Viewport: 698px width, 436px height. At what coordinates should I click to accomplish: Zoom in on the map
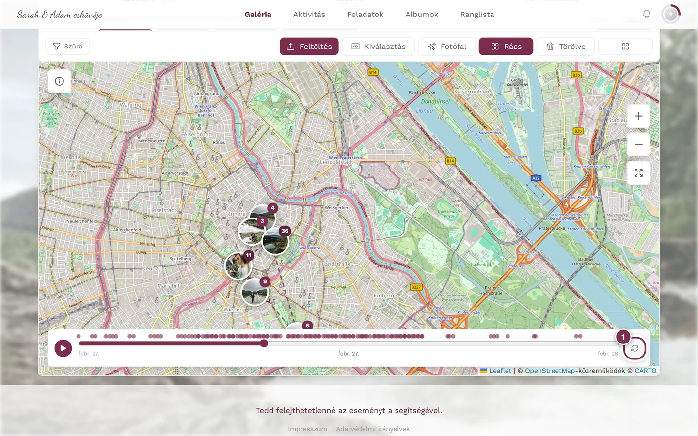(x=638, y=116)
